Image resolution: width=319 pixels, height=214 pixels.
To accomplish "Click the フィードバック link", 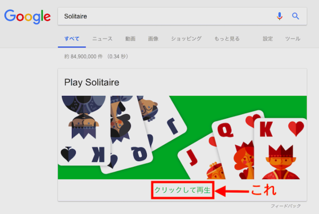I will (x=286, y=206).
